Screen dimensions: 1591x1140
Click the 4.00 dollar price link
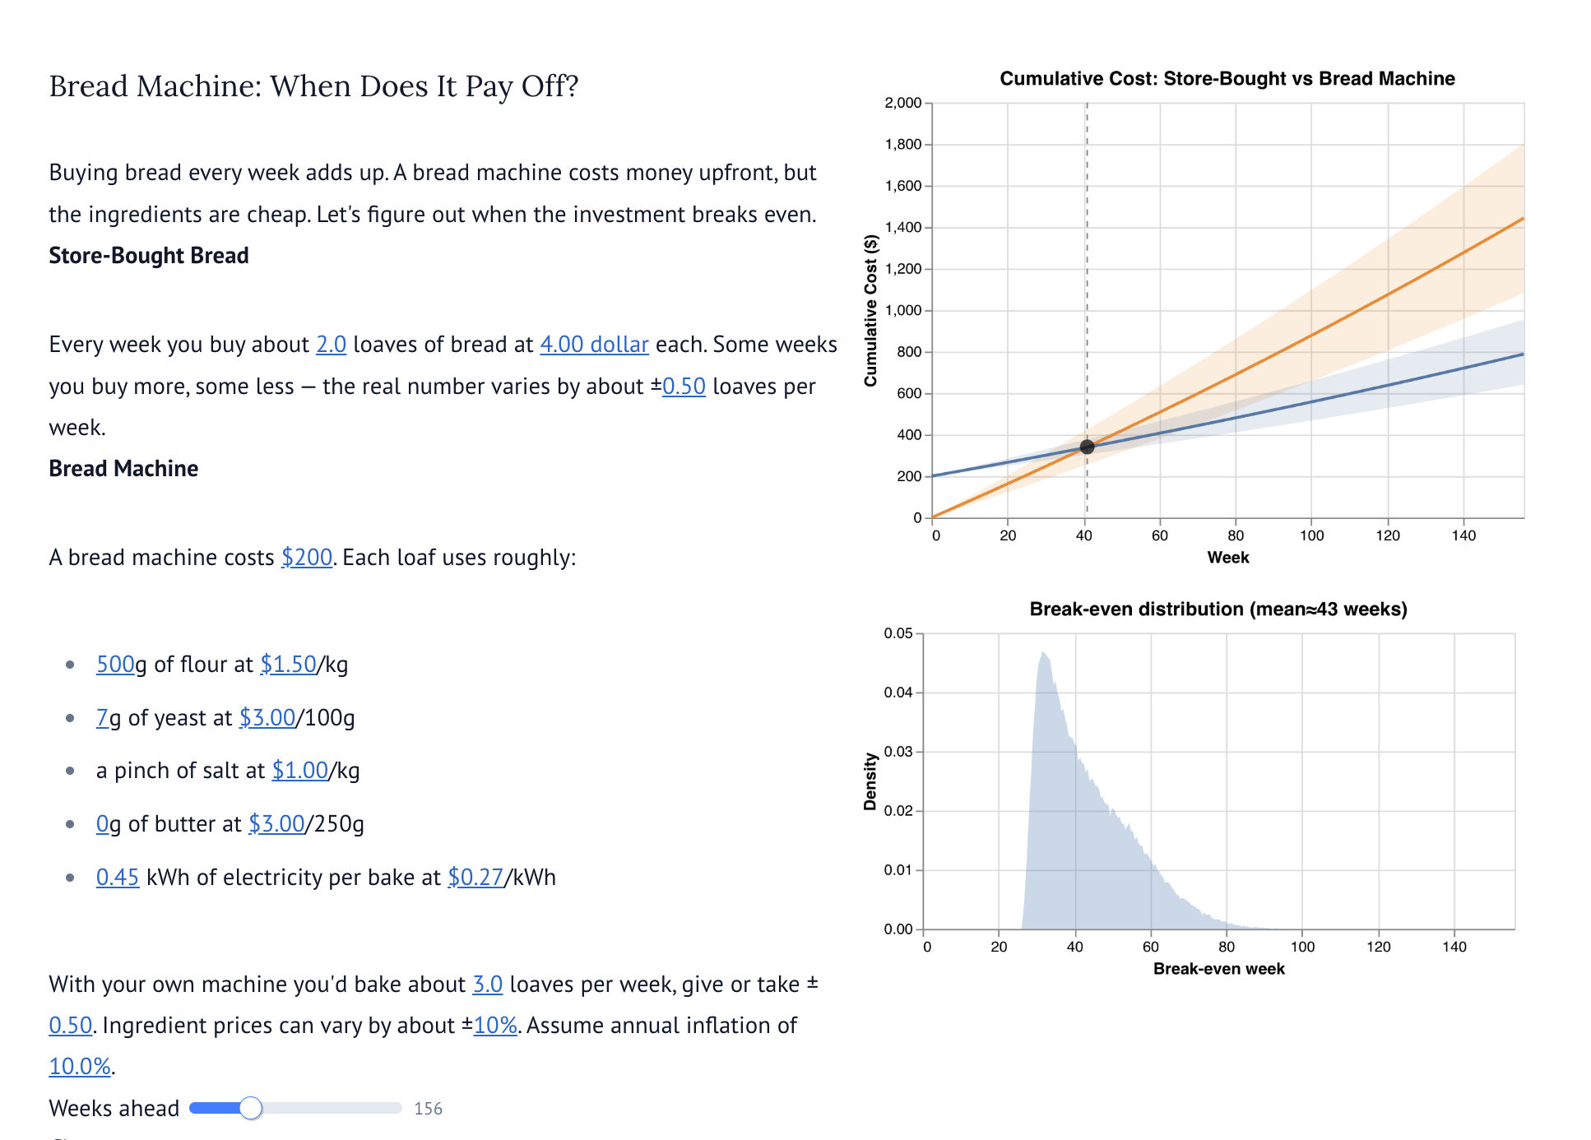coord(594,345)
